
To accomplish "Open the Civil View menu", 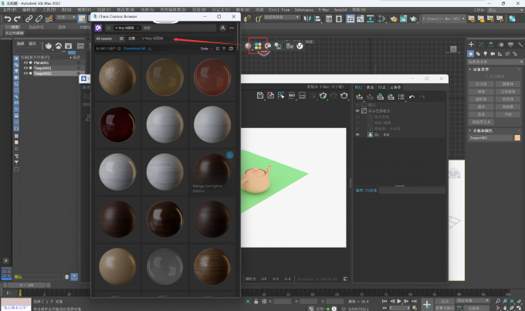I will click(279, 10).
